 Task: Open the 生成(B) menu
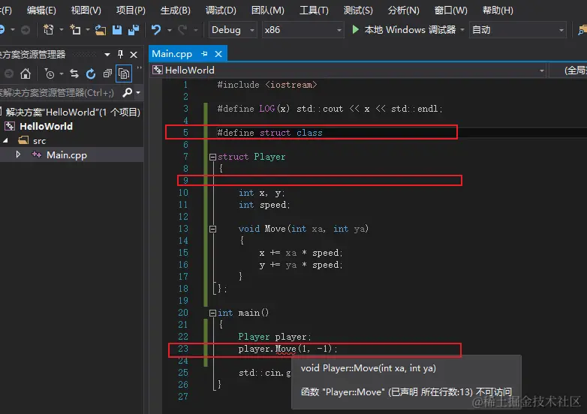click(175, 10)
